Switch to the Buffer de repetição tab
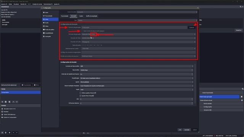The height and width of the screenshot is (137, 244). 91,16
